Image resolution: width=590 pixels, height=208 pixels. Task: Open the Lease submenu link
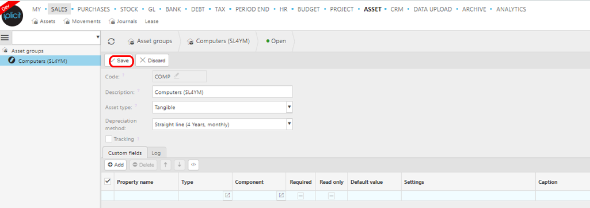tap(151, 21)
